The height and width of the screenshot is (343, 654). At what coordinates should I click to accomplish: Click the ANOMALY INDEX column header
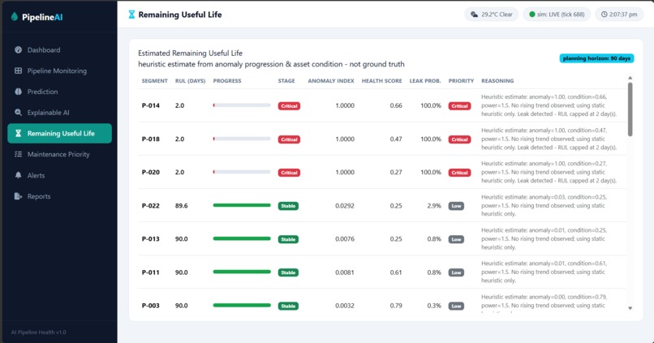[x=331, y=81]
